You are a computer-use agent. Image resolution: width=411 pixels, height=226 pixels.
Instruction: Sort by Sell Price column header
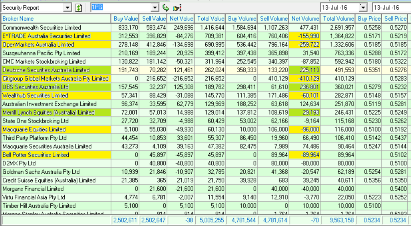[x=395, y=19]
